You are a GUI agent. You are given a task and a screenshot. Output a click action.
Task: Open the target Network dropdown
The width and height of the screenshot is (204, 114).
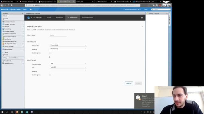(x=68, y=71)
